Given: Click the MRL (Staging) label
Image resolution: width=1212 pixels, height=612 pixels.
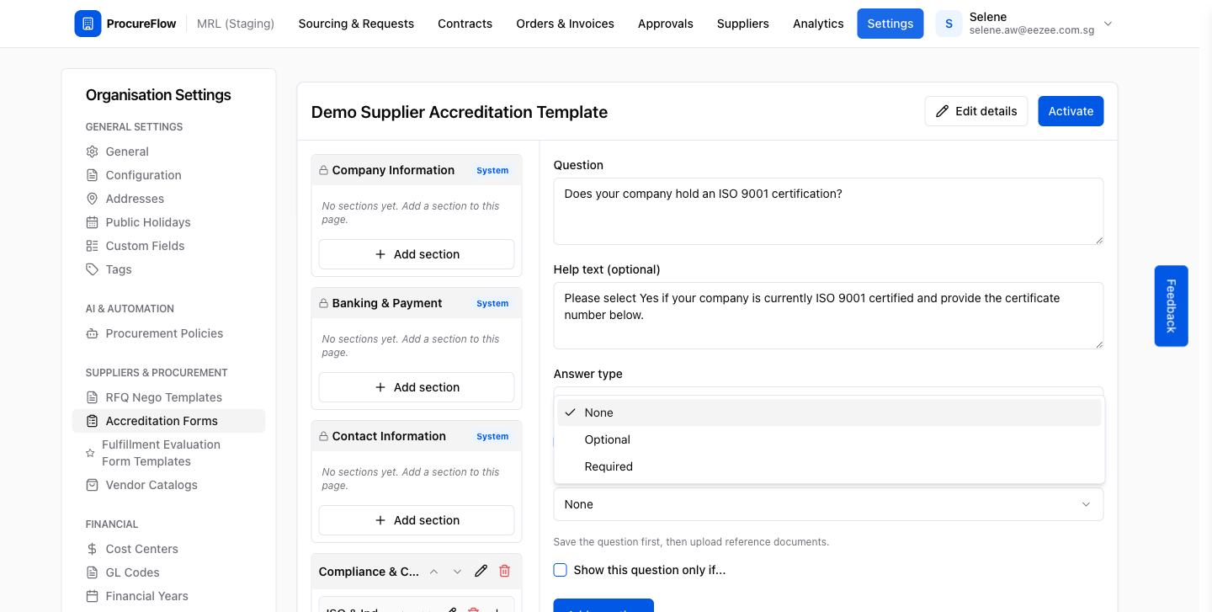Looking at the screenshot, I should [236, 24].
